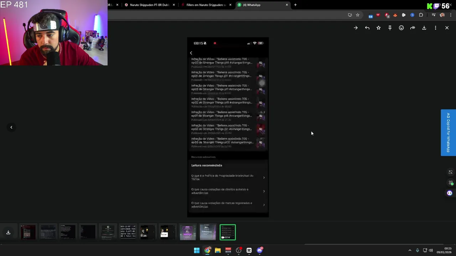Select the highlighted 0:14 video thumbnail
This screenshot has width=456, height=256.
click(228, 232)
